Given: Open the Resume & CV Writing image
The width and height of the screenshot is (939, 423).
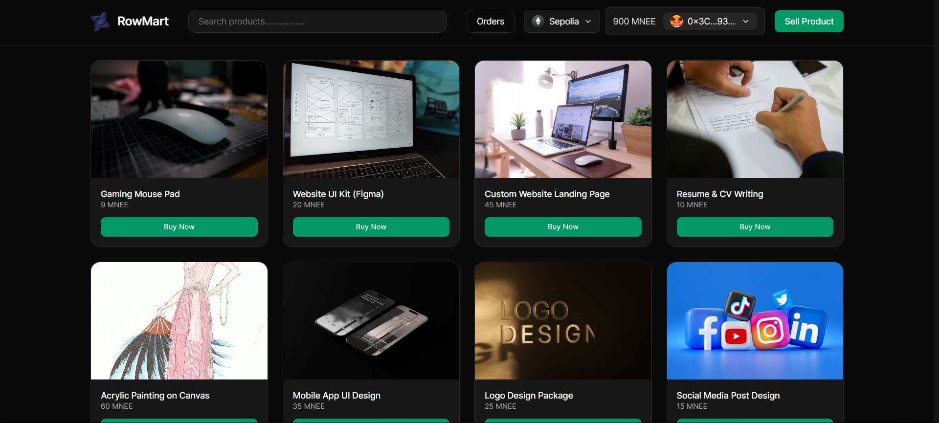Looking at the screenshot, I should tap(755, 119).
